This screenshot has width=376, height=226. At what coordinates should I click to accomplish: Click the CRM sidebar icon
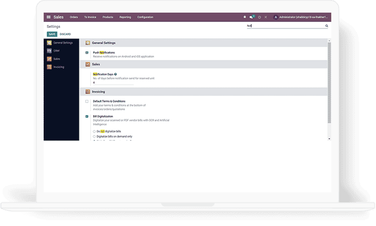49,51
